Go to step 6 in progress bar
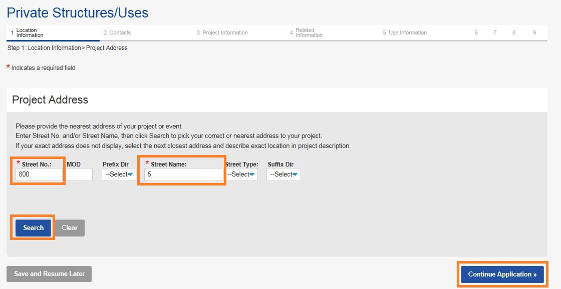561x289 pixels. pos(476,33)
